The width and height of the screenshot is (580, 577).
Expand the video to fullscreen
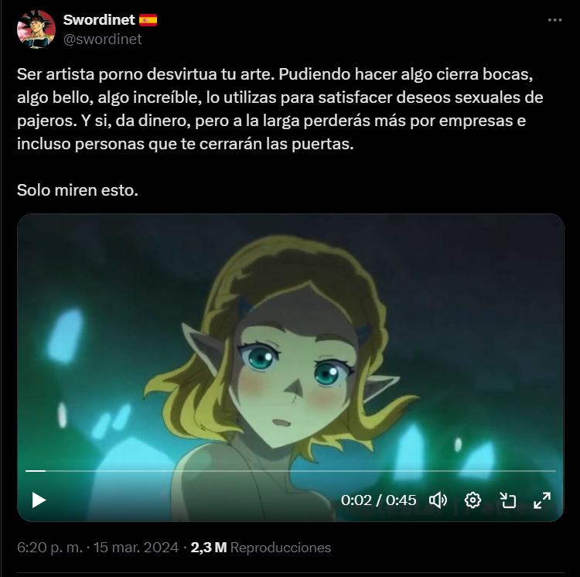(542, 500)
